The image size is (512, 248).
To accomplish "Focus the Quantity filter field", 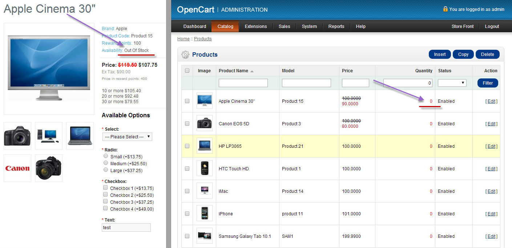I will [x=408, y=83].
